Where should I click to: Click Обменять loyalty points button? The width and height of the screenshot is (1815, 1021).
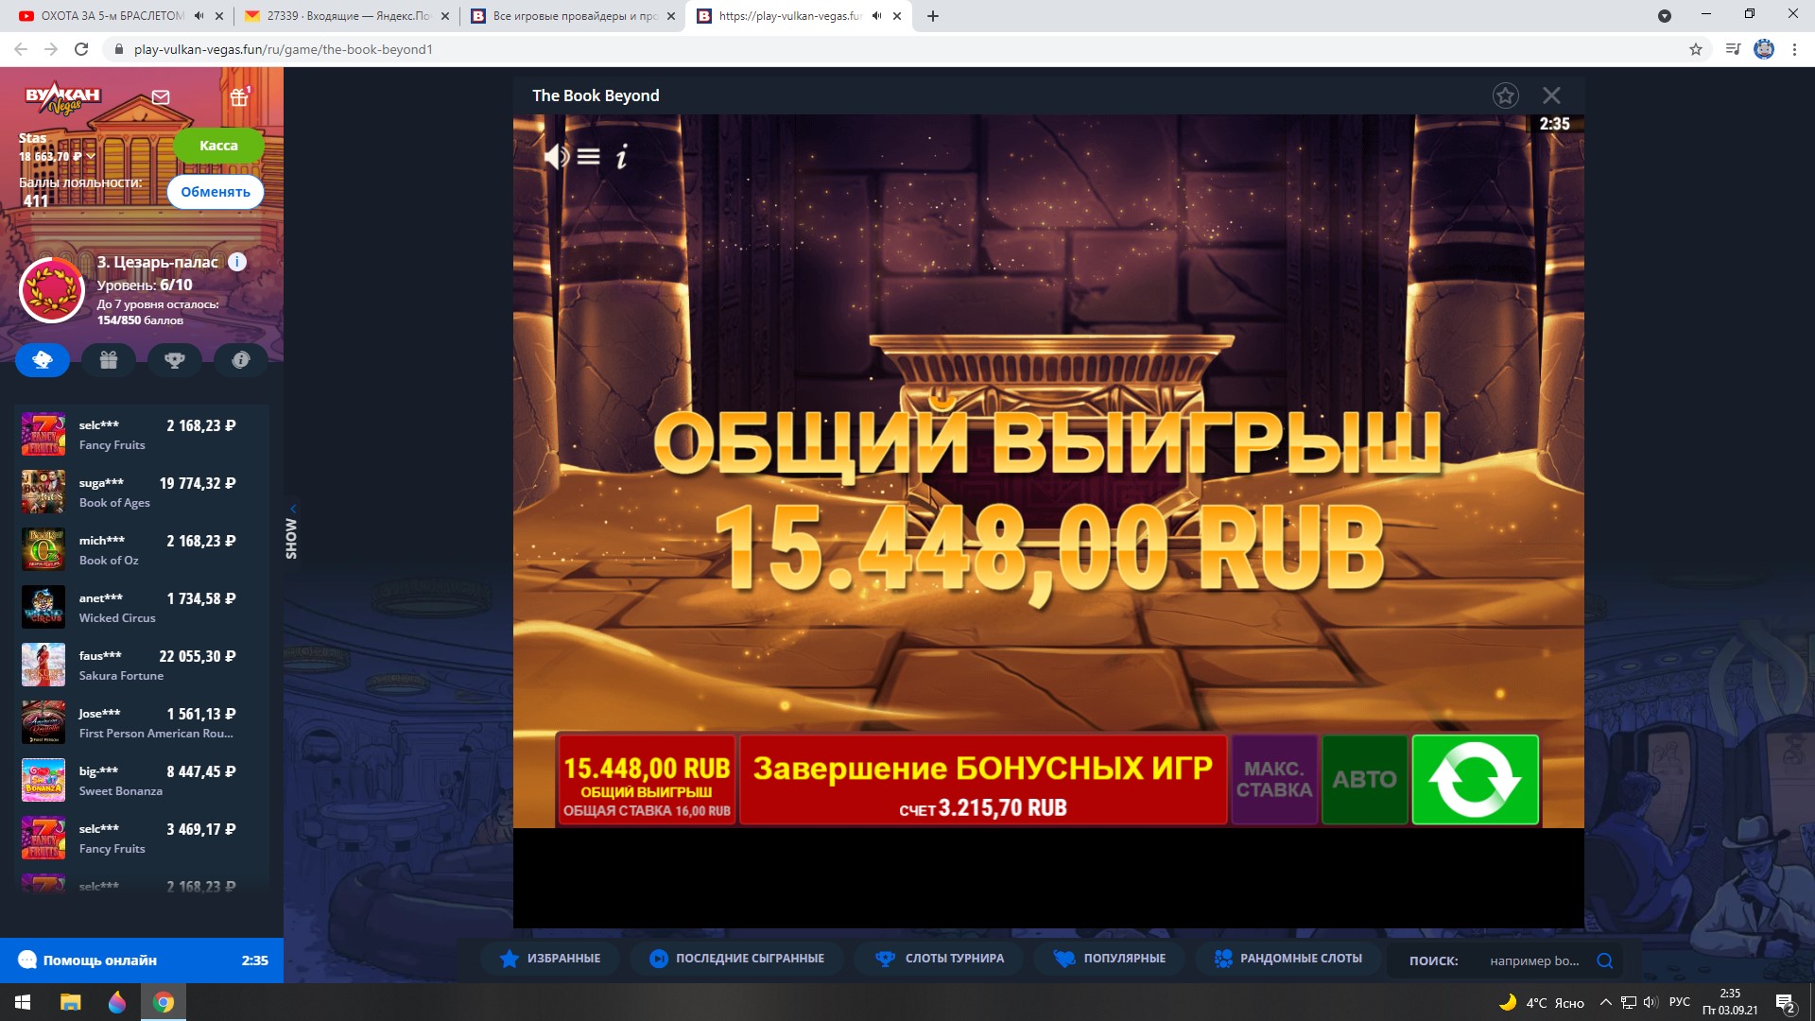[216, 191]
